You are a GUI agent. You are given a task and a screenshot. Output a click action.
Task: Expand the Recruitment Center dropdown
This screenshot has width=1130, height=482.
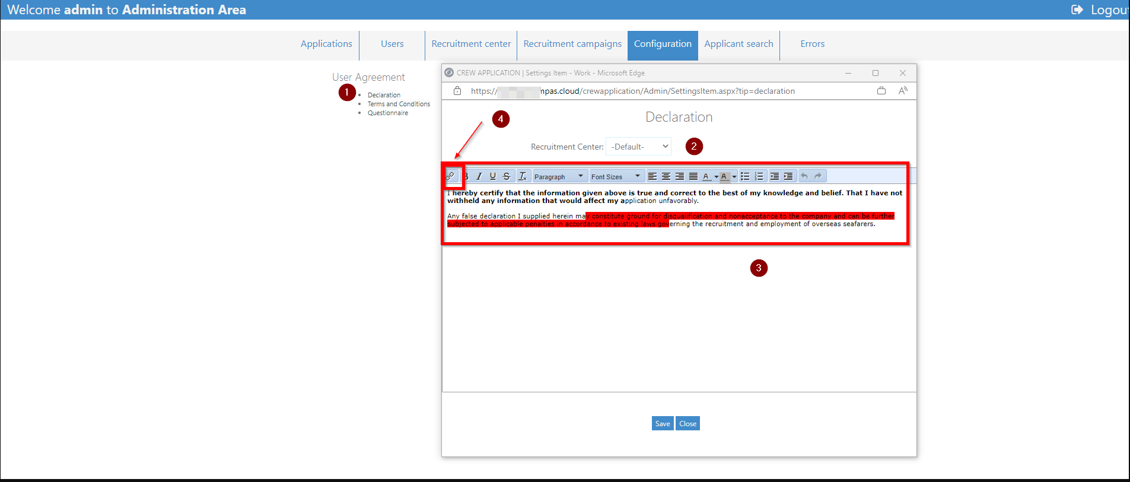pyautogui.click(x=639, y=147)
